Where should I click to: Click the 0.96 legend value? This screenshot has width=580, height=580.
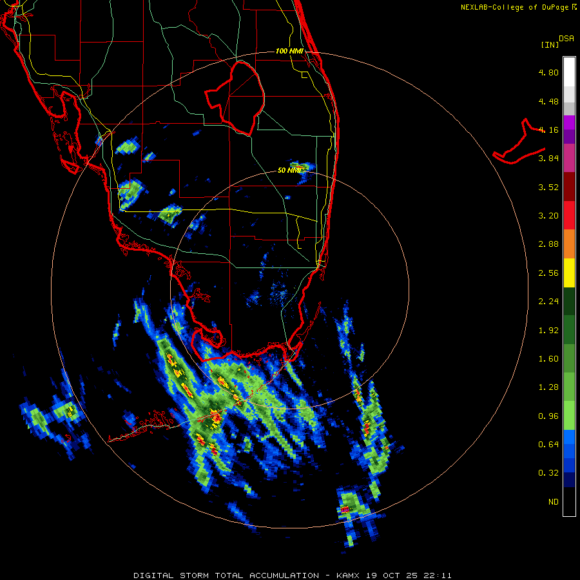click(x=548, y=416)
